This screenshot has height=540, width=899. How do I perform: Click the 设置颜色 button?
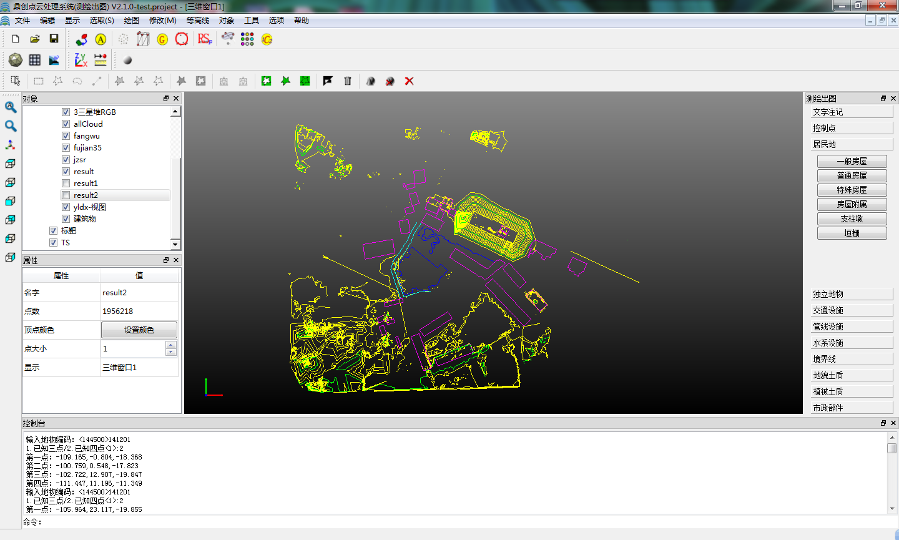coord(139,330)
